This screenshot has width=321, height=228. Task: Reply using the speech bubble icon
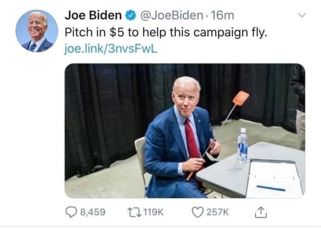[x=72, y=212]
